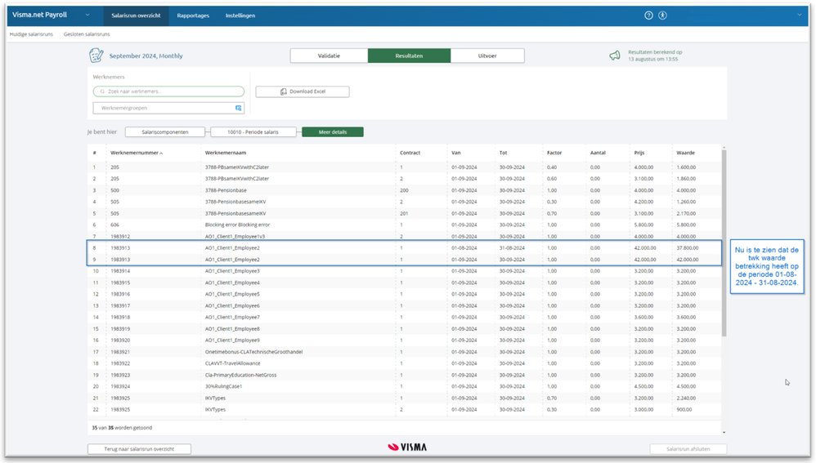Select the Cla-PrimaryEducation-NetGross row
This screenshot has height=463, width=816.
coord(405,375)
